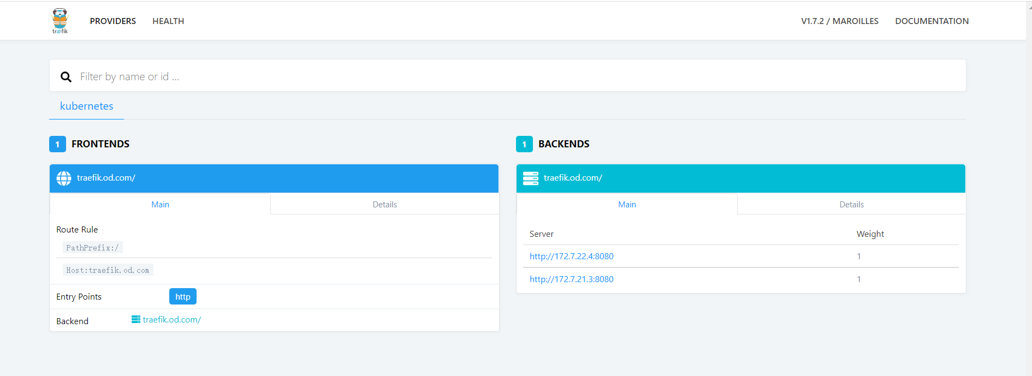1032x376 pixels.
Task: Select the Main tab in the frontend card
Action: click(161, 204)
